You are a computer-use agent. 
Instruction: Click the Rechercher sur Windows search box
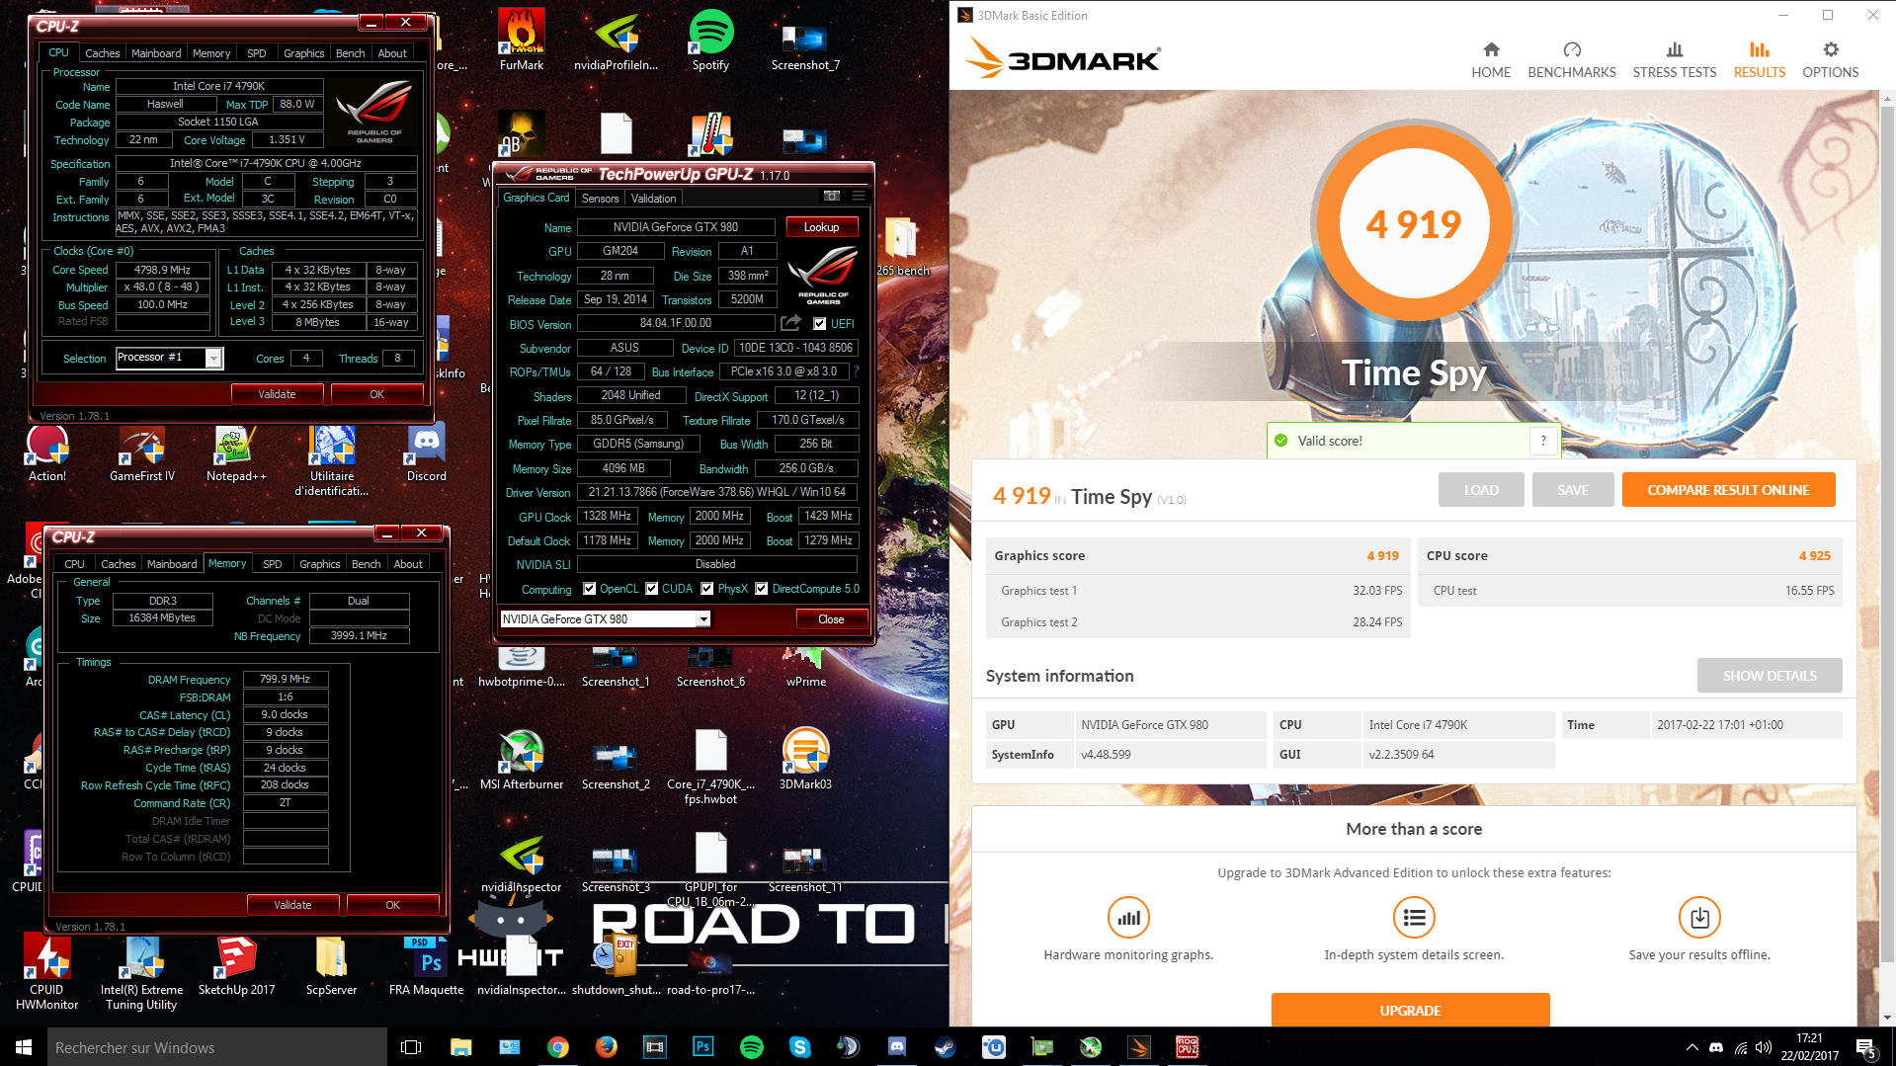coord(217,1047)
